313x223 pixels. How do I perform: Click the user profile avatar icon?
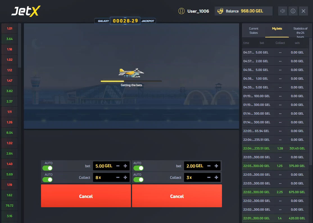[x=182, y=11]
